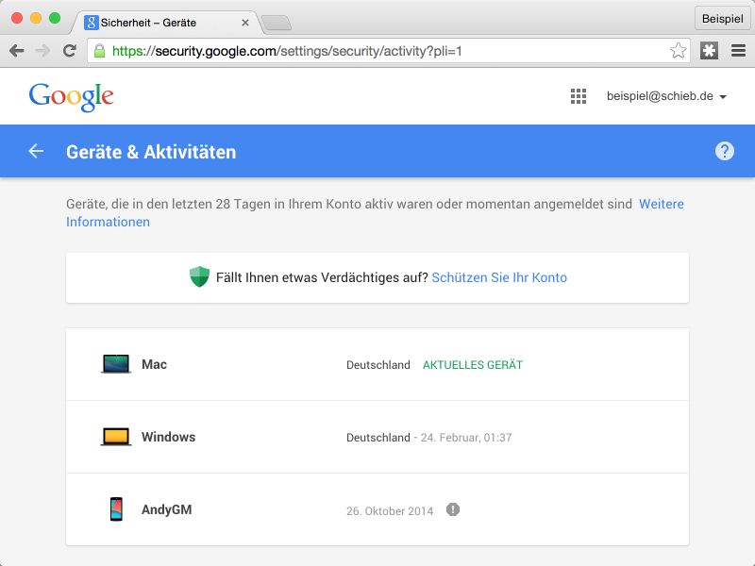This screenshot has width=755, height=566.
Task: Go back with the browser back arrow
Action: [17, 51]
